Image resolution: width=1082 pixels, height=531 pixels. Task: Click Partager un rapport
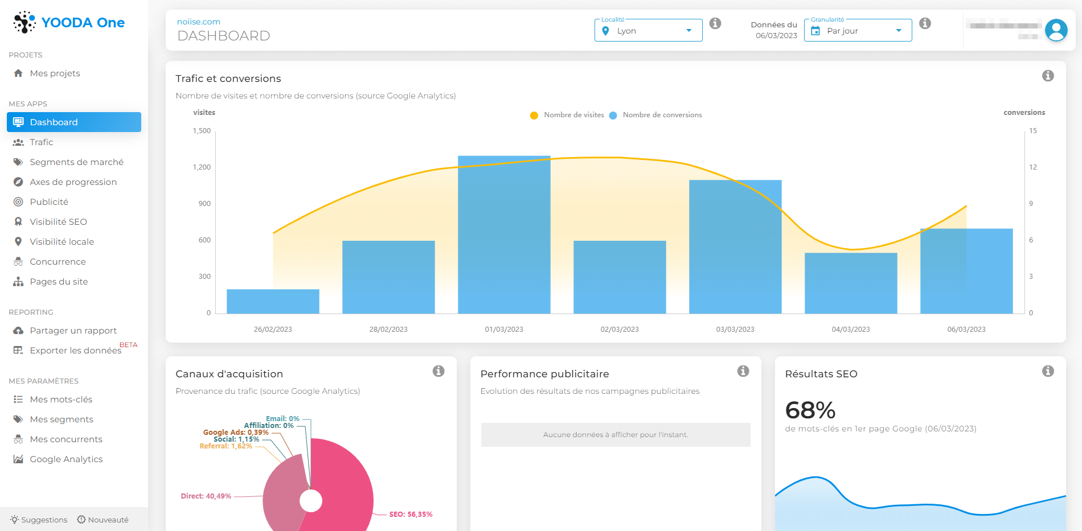74,331
